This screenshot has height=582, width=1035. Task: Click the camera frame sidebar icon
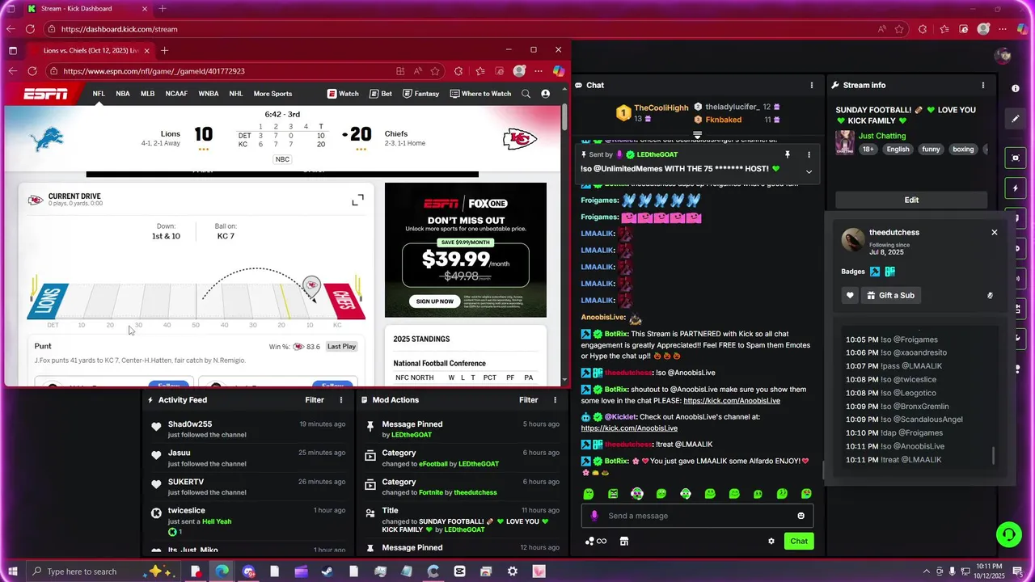coord(1016,158)
